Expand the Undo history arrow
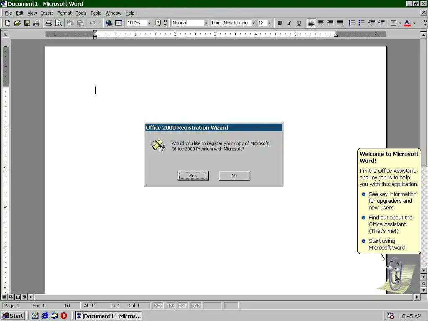 pyautogui.click(x=99, y=23)
